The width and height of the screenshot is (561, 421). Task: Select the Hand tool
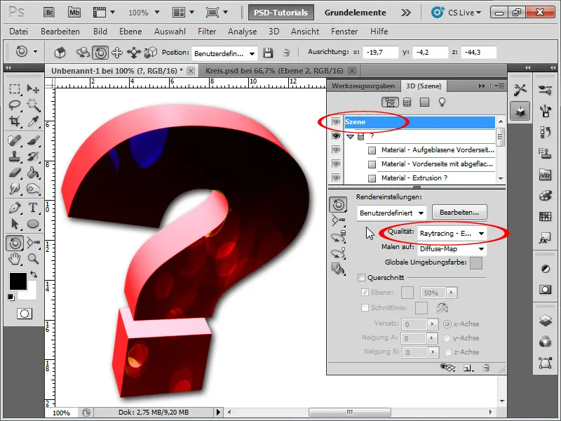[x=15, y=258]
